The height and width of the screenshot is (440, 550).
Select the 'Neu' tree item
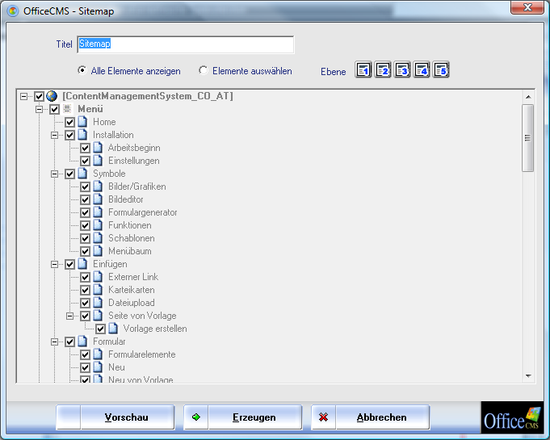(x=116, y=367)
